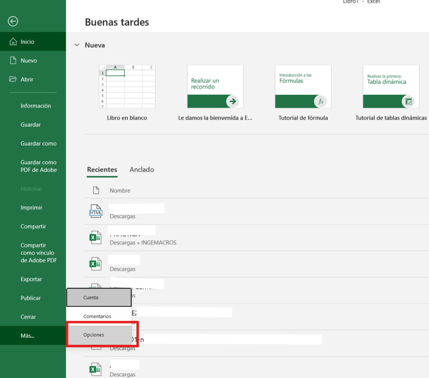The height and width of the screenshot is (378, 429).
Task: Choose Opciones from the popup menu
Action: coord(100,335)
